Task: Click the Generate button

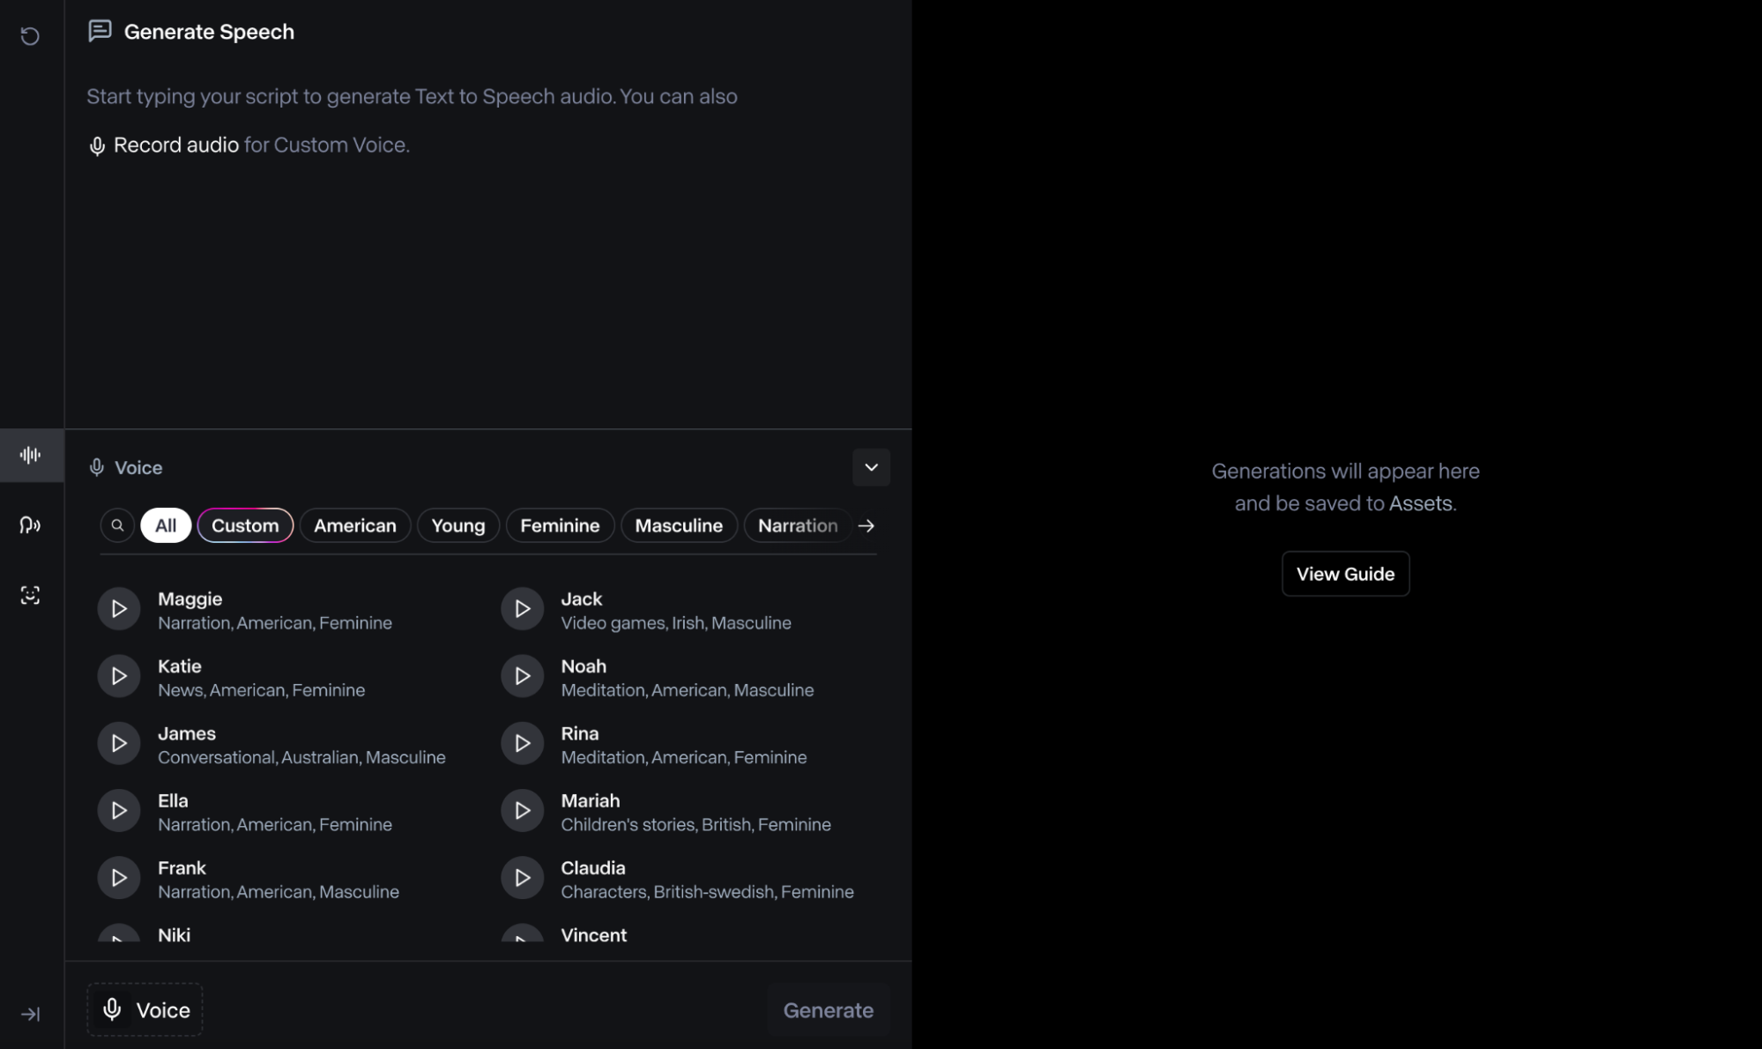Action: pos(828,1009)
